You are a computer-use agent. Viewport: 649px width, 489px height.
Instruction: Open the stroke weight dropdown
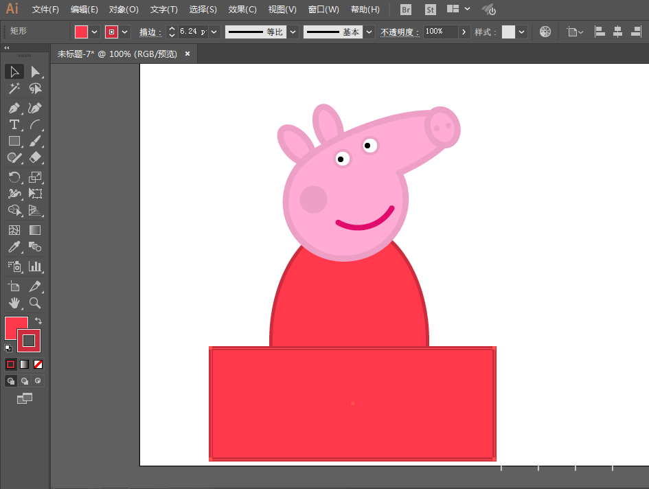pyautogui.click(x=214, y=32)
